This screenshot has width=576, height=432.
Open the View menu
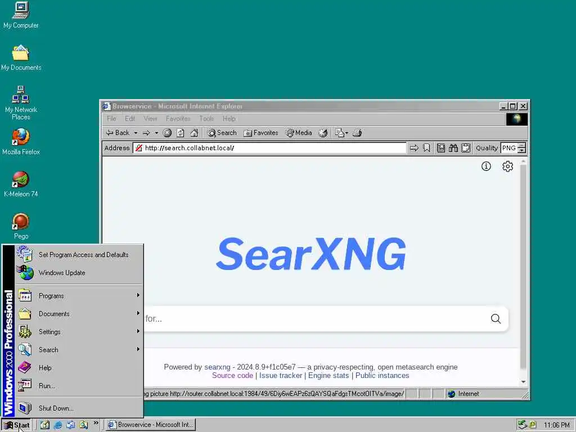[x=150, y=119]
